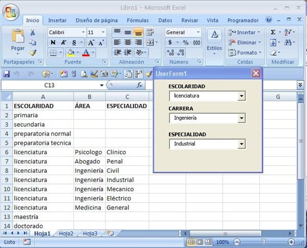
Task: Click the camera icon in quick toolbar
Action: tap(104, 74)
